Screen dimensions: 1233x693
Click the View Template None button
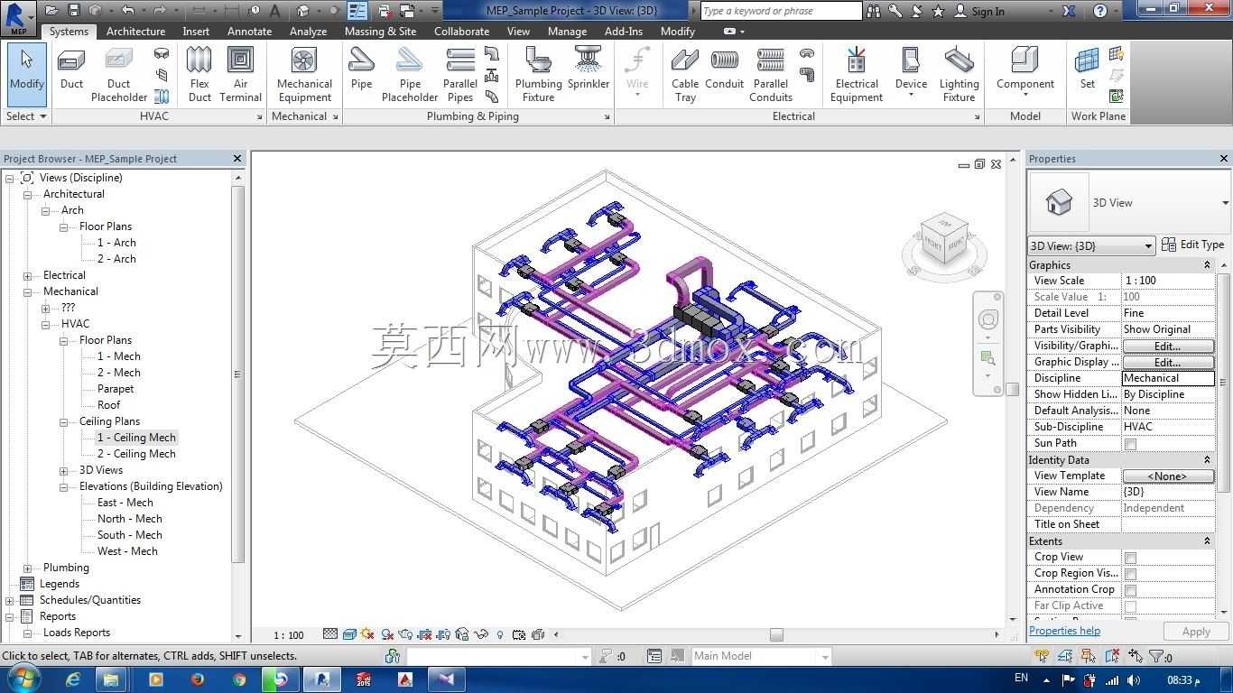click(1167, 476)
